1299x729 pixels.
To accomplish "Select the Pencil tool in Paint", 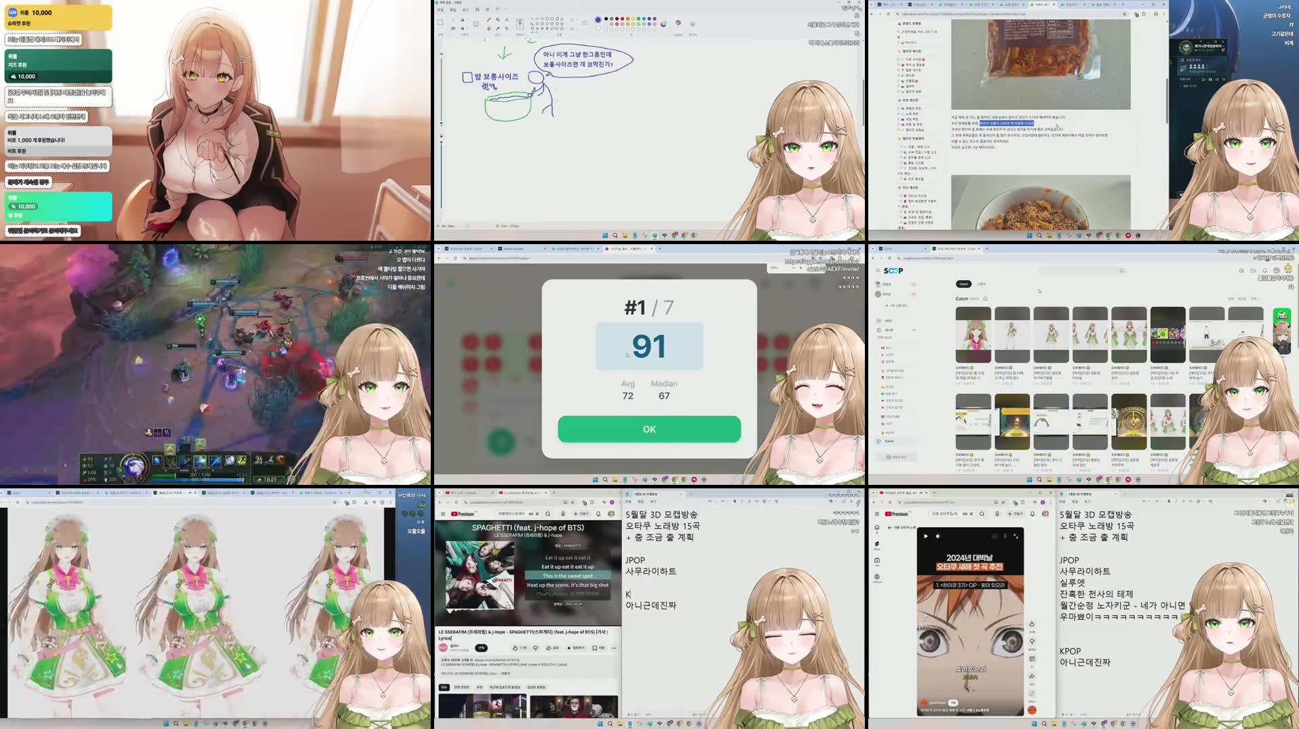I will [489, 20].
